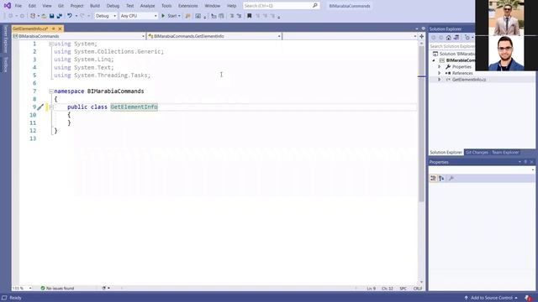The width and height of the screenshot is (538, 302).
Task: Open the Build menu
Action: pyautogui.click(x=95, y=6)
